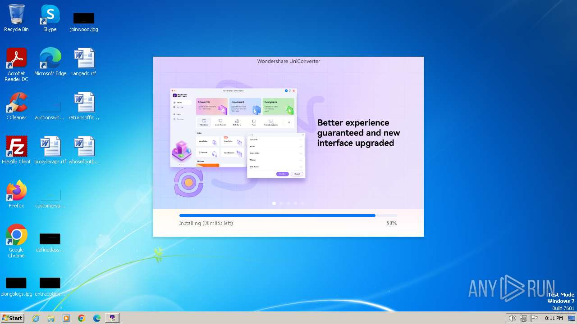This screenshot has width=577, height=324.
Task: Open Internet Explorer in the taskbar
Action: [36, 318]
